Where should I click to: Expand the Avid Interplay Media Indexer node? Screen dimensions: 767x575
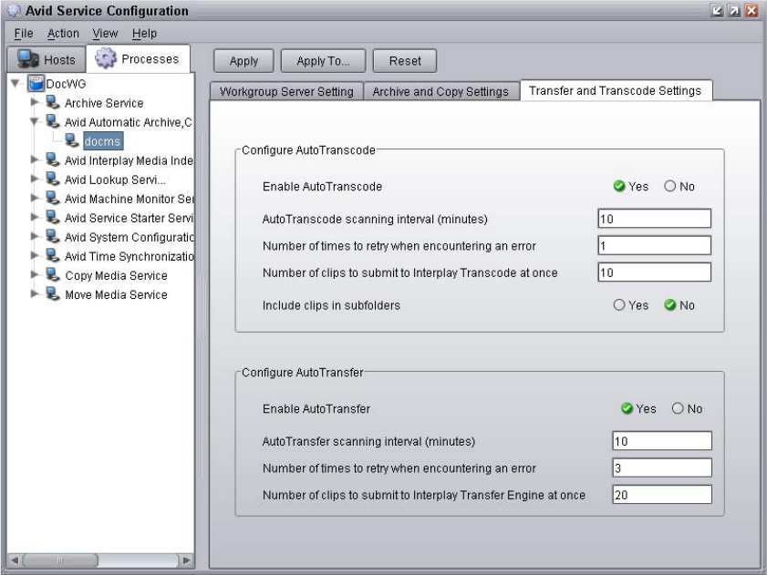tap(35, 159)
